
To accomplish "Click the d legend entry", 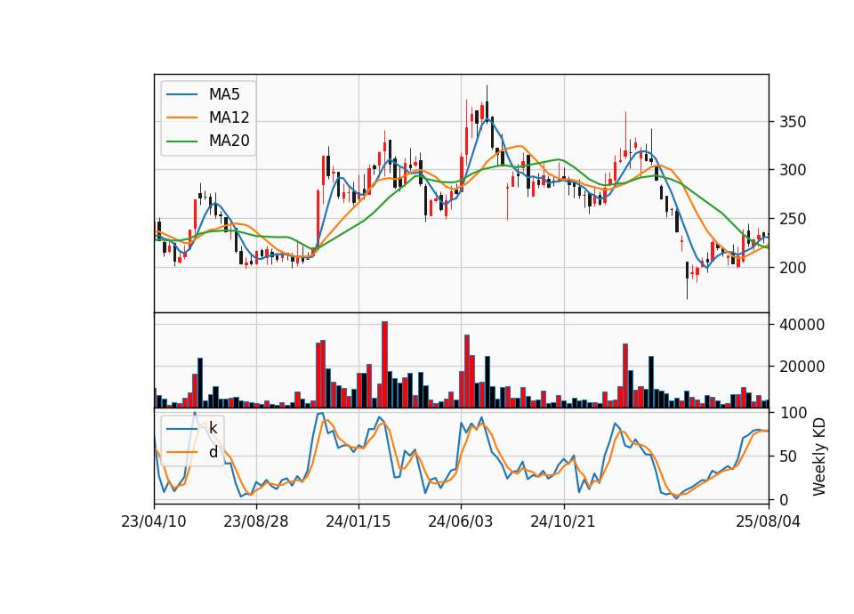I will tap(192, 452).
